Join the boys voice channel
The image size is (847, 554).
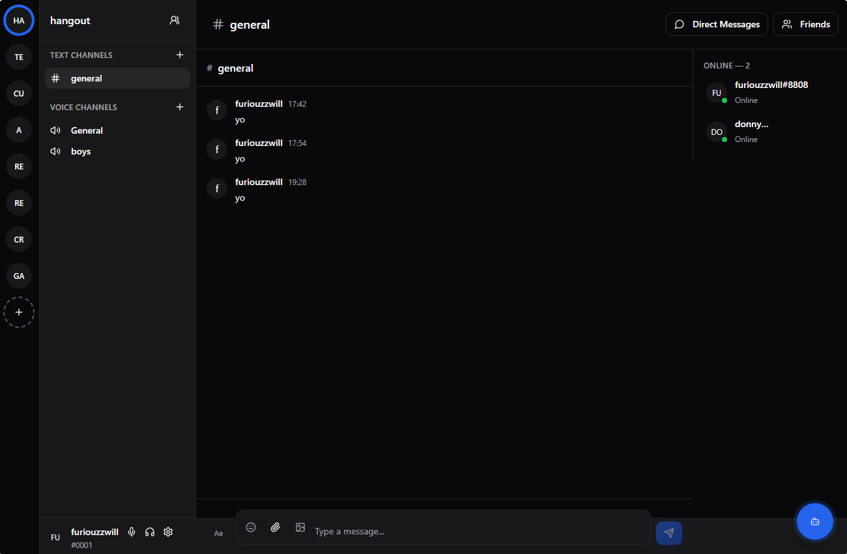pyautogui.click(x=81, y=151)
